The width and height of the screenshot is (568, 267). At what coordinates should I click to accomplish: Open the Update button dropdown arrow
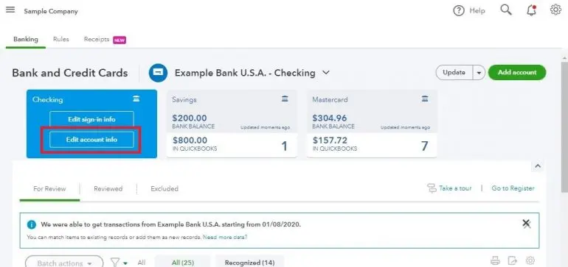click(x=479, y=73)
